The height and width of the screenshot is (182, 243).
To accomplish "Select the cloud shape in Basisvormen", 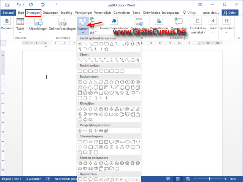I will [133, 93].
